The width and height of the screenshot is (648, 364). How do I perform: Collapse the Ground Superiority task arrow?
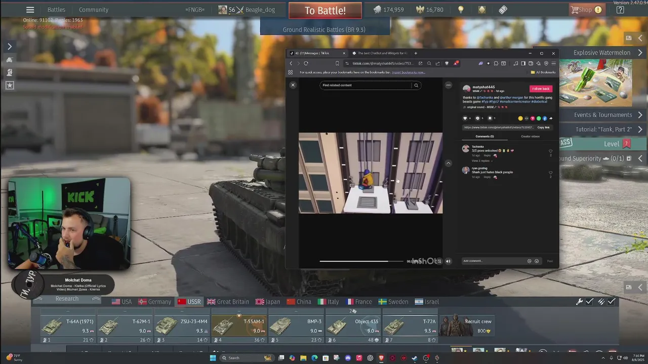[x=640, y=158]
